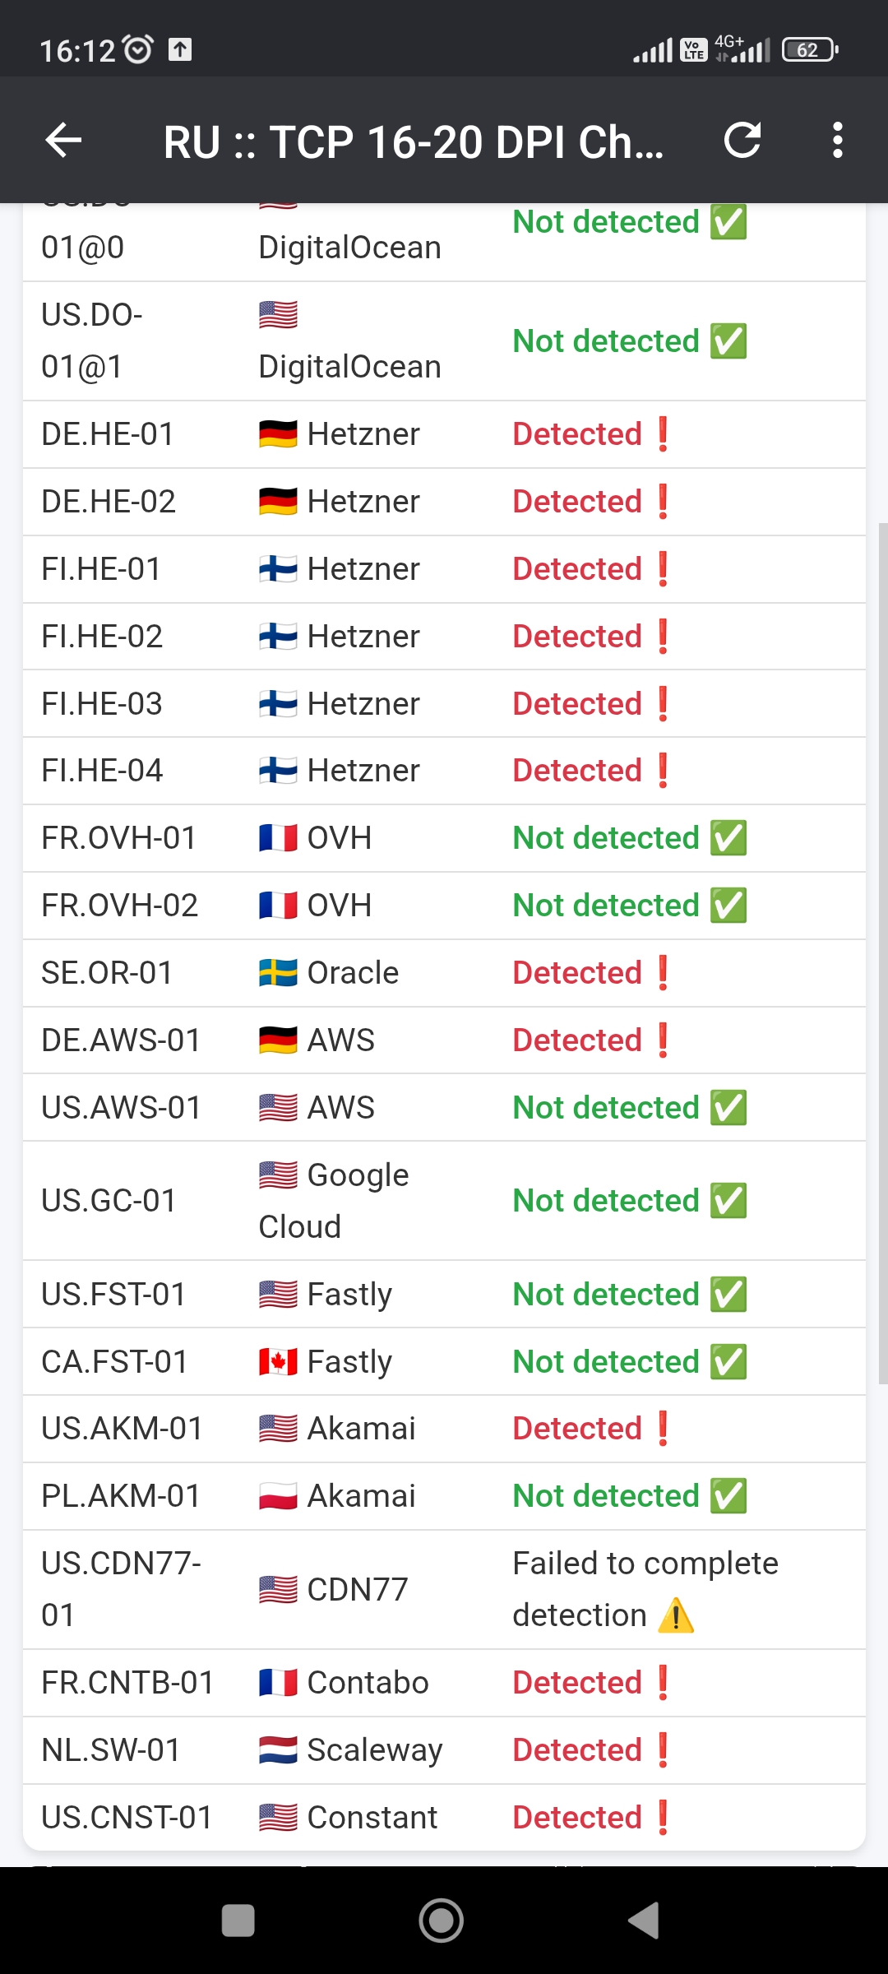
Task: Tap the red exclamation for DE.HE-01
Action: click(x=664, y=434)
